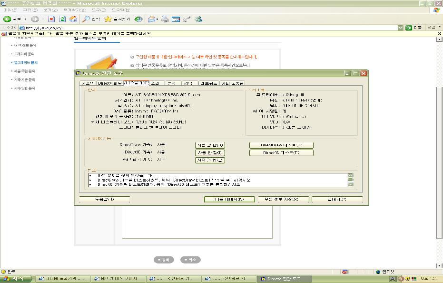This screenshot has width=443, height=283.
Task: Click the grey 등록 button on the web page
Action: tap(164, 260)
